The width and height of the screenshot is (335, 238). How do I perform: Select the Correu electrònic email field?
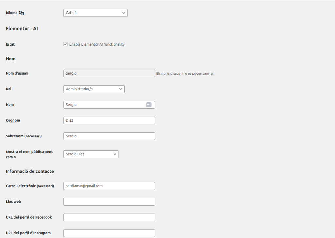pyautogui.click(x=109, y=186)
